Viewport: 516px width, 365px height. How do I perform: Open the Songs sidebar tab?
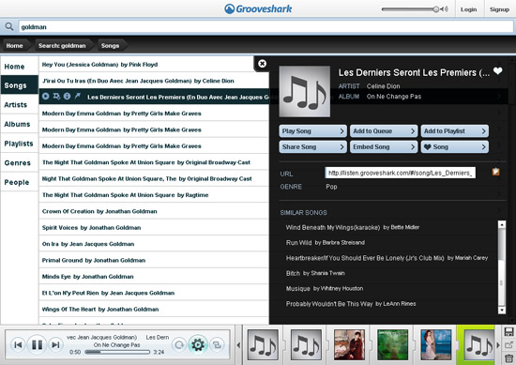(x=20, y=85)
